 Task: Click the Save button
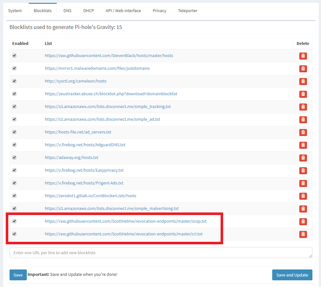[x=18, y=275]
